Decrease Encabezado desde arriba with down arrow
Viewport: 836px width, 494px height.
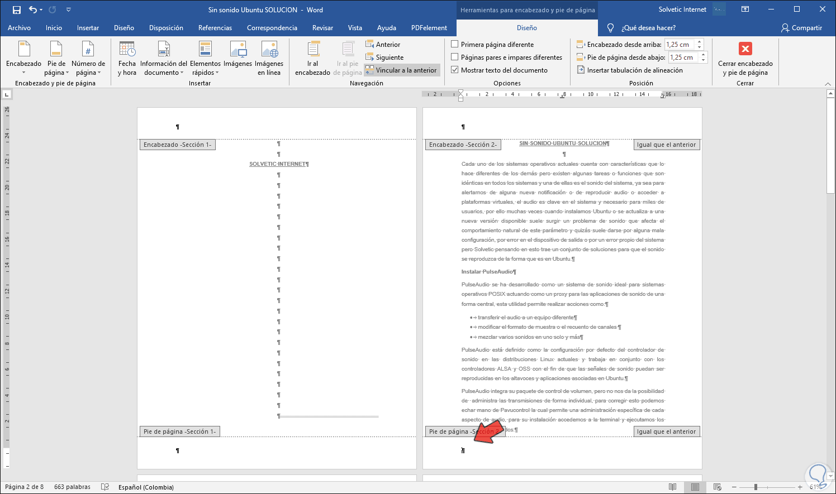coord(700,47)
